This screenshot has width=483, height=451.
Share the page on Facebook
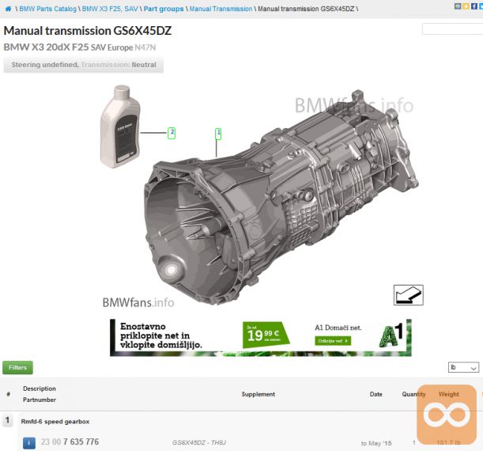click(x=474, y=6)
